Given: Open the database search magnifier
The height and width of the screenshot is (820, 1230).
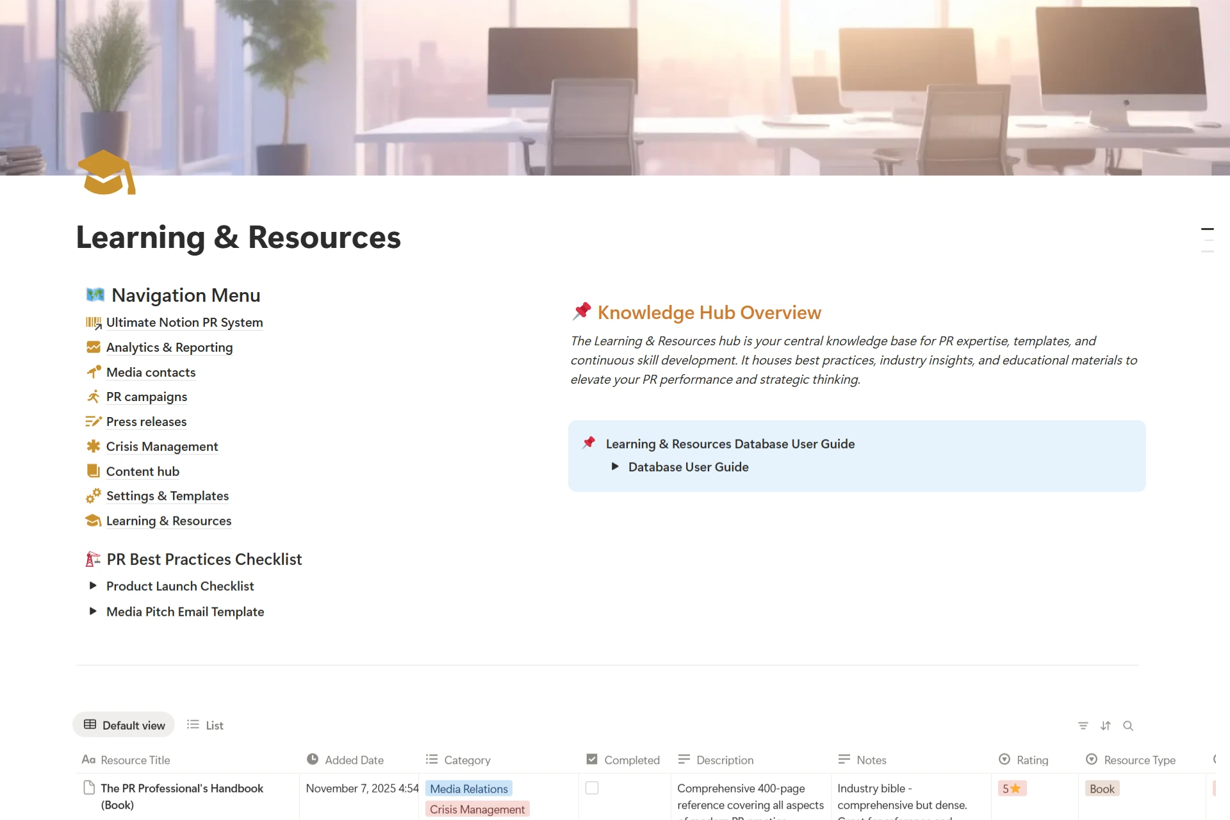Looking at the screenshot, I should point(1128,726).
